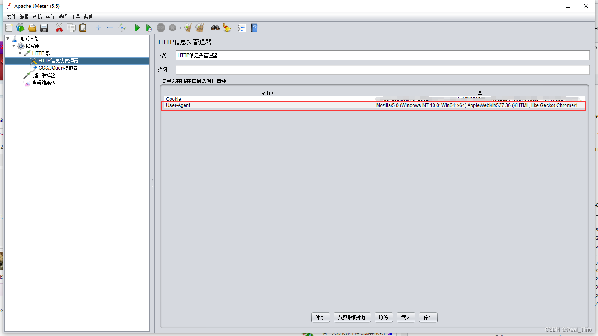Open an existing test plan with the folder icon
The width and height of the screenshot is (598, 336).
point(32,28)
